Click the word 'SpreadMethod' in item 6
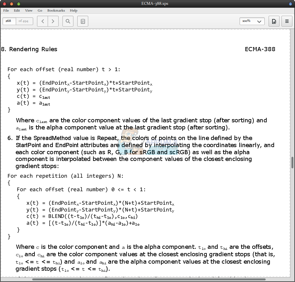Viewport: 295px width, 282px height. click(52, 138)
